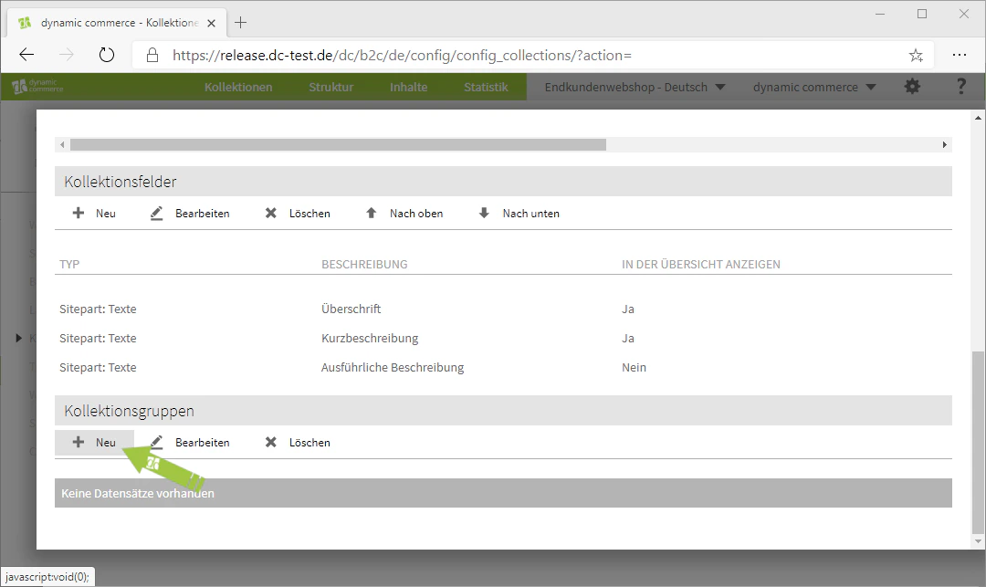Expand the Endkundenwebshop - Deutsch dropdown
Image resolution: width=986 pixels, height=587 pixels.
[x=635, y=87]
